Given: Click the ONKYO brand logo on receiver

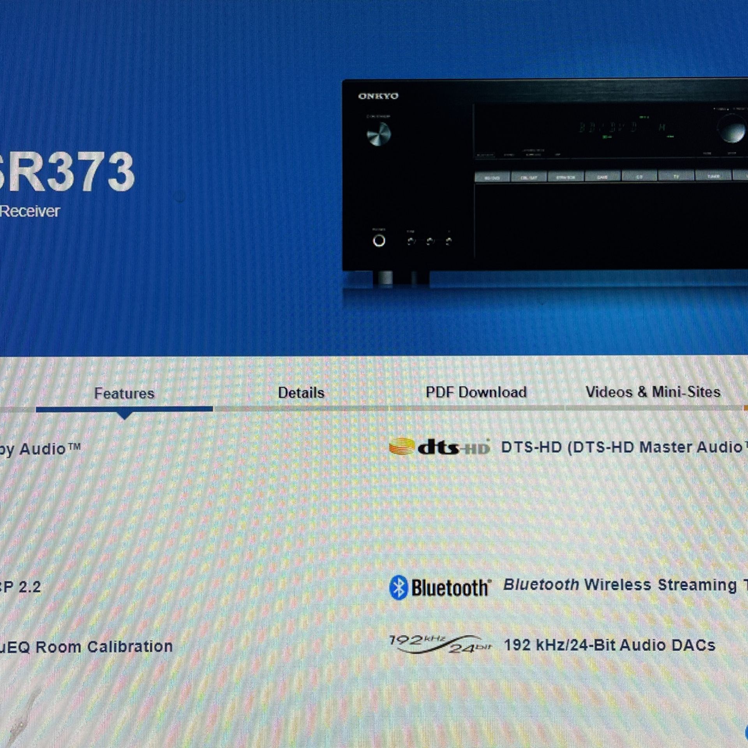Looking at the screenshot, I should [x=378, y=96].
